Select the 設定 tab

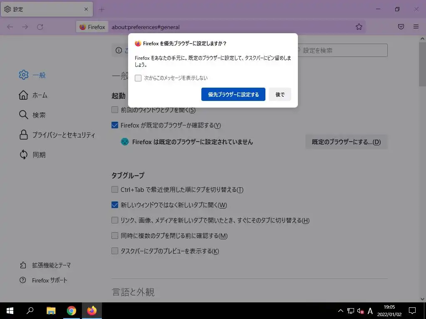click(x=47, y=9)
